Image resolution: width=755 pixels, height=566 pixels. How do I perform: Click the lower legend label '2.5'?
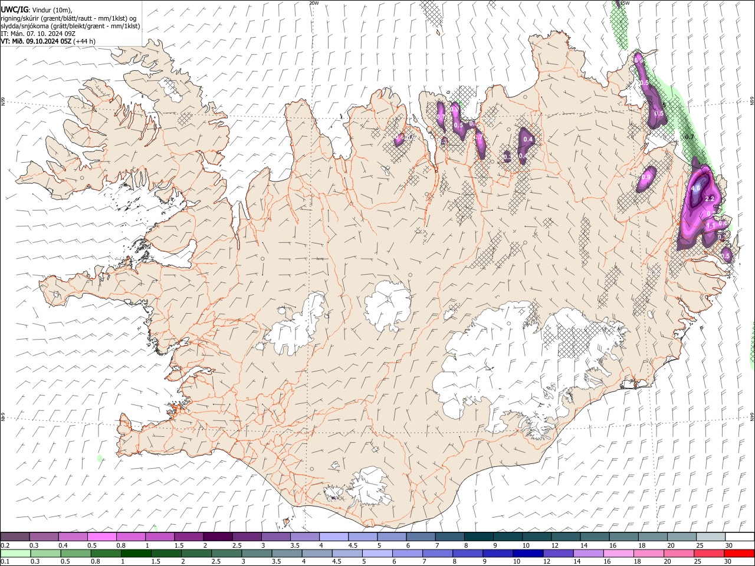215,562
